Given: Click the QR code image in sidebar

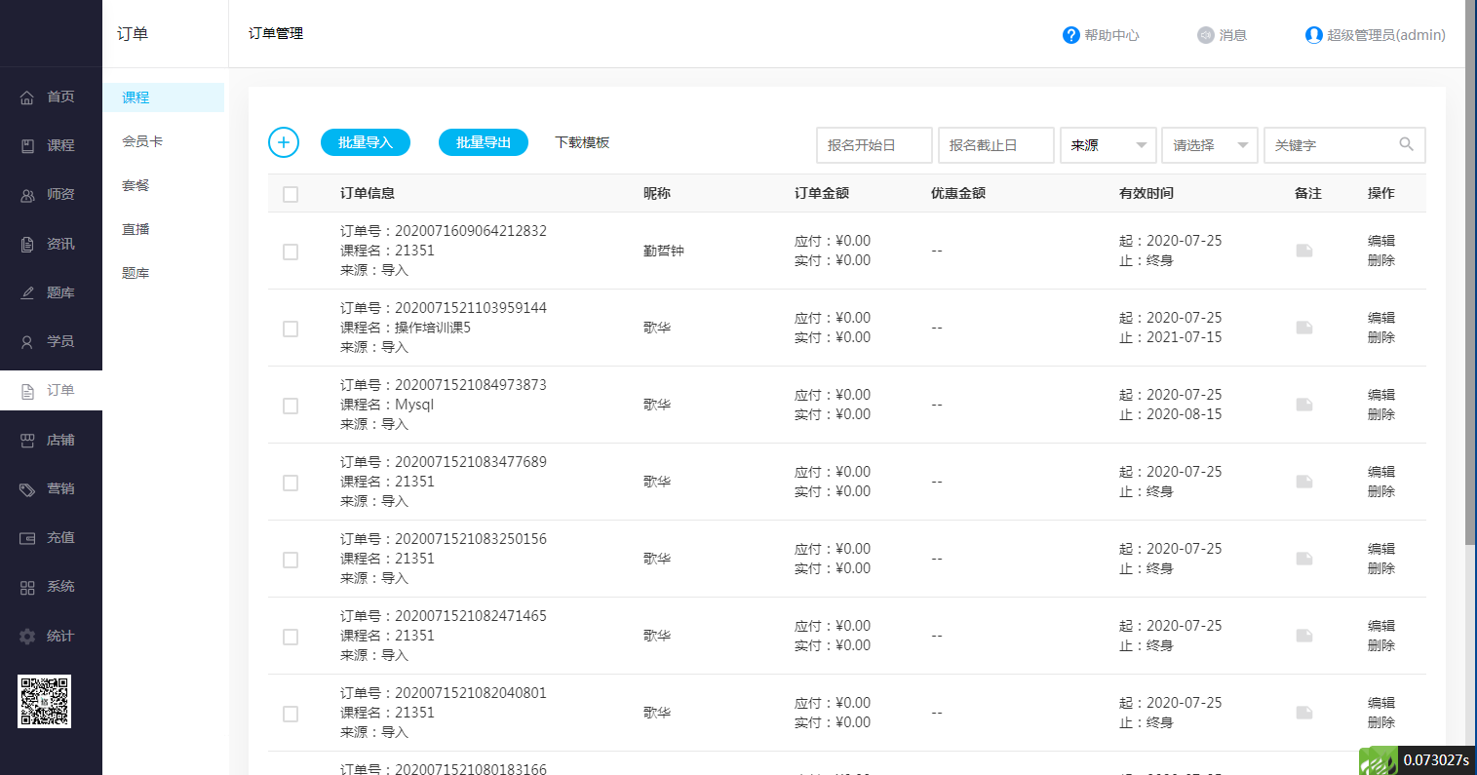Looking at the screenshot, I should tap(44, 701).
